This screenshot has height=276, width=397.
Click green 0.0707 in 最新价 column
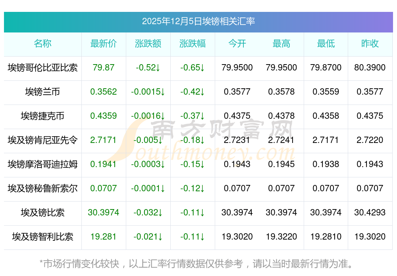coord(104,188)
